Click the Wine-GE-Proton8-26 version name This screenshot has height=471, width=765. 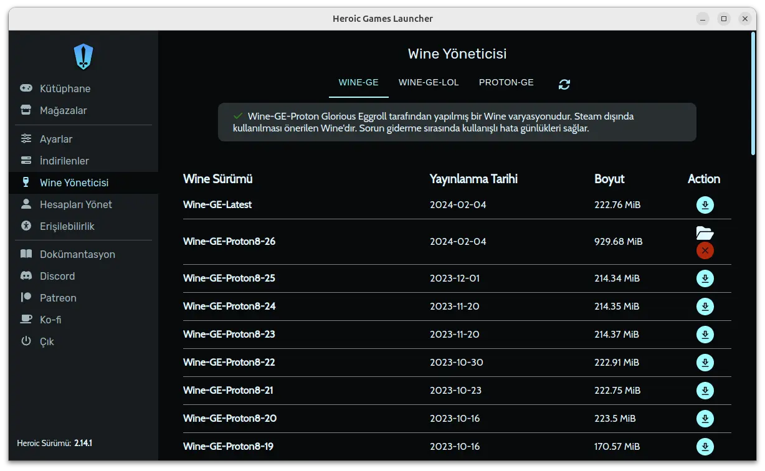pyautogui.click(x=229, y=241)
